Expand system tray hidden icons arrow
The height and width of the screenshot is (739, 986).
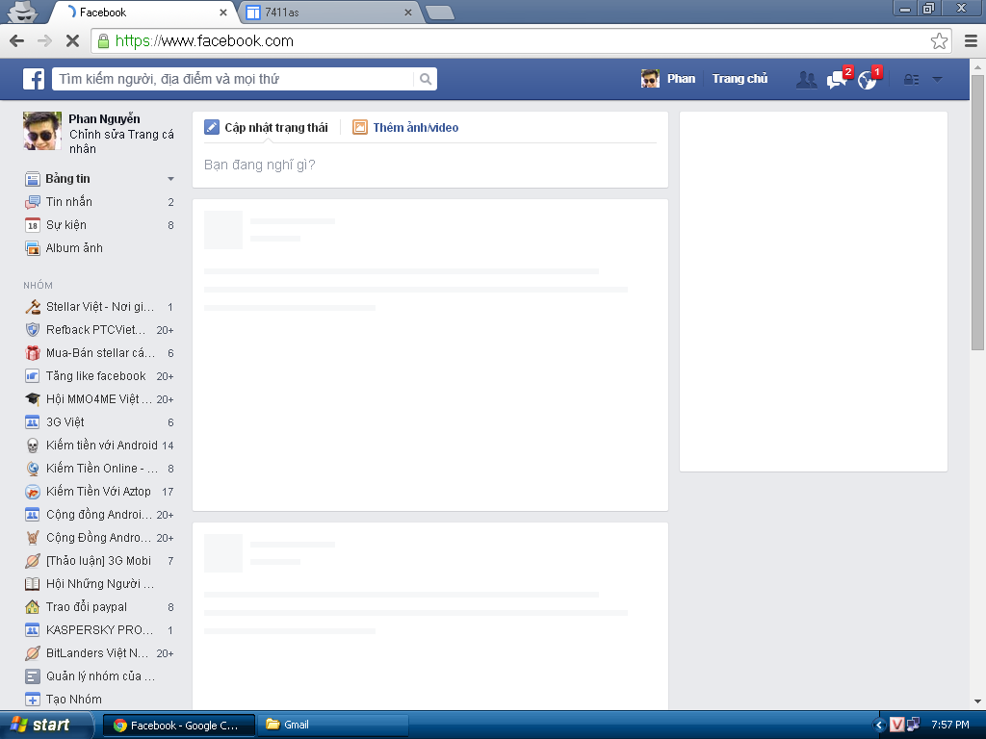(x=879, y=726)
